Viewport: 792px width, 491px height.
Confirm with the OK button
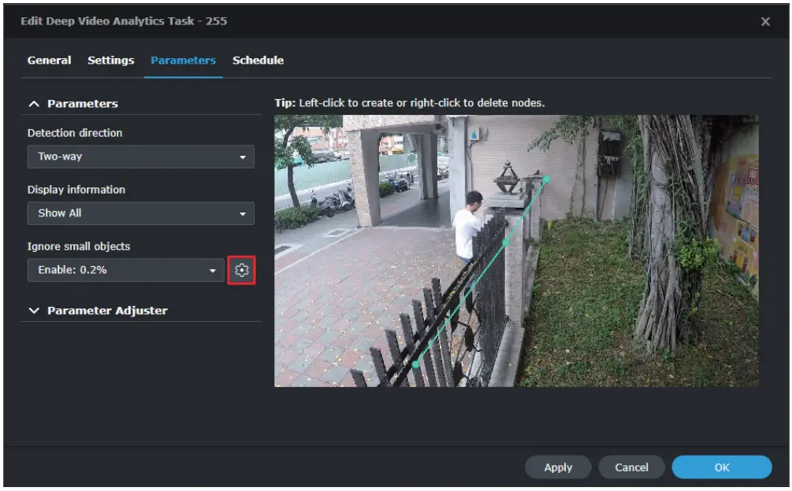click(721, 467)
